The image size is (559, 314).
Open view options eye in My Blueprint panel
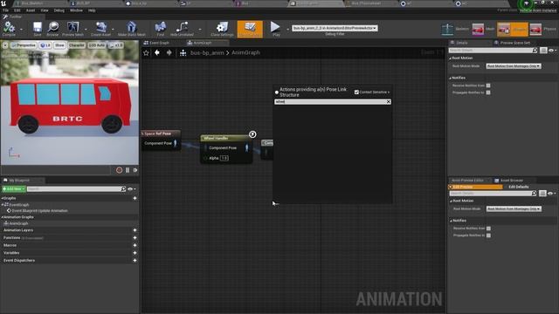coord(132,189)
